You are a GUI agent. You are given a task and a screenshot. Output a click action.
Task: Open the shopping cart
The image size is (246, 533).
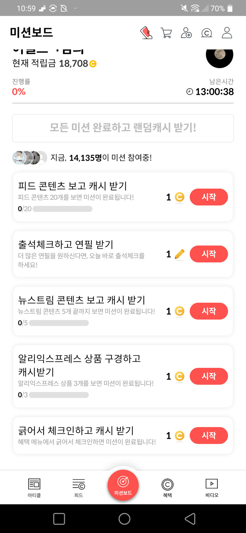pos(166,33)
